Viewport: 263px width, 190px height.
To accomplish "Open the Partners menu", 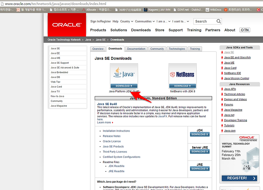I will point(213,30).
